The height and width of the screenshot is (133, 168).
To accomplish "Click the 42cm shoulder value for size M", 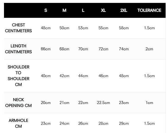I will (x=64, y=76).
